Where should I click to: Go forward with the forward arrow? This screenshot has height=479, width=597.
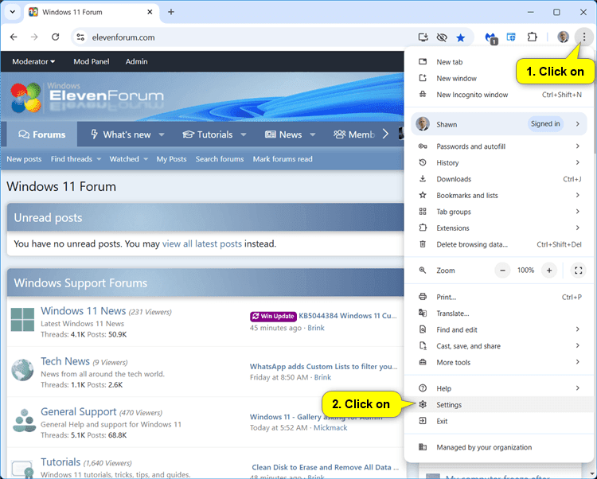pyautogui.click(x=34, y=37)
